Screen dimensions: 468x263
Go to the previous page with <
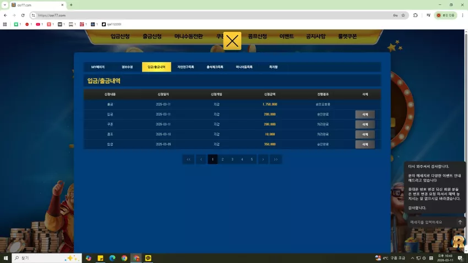click(x=201, y=159)
